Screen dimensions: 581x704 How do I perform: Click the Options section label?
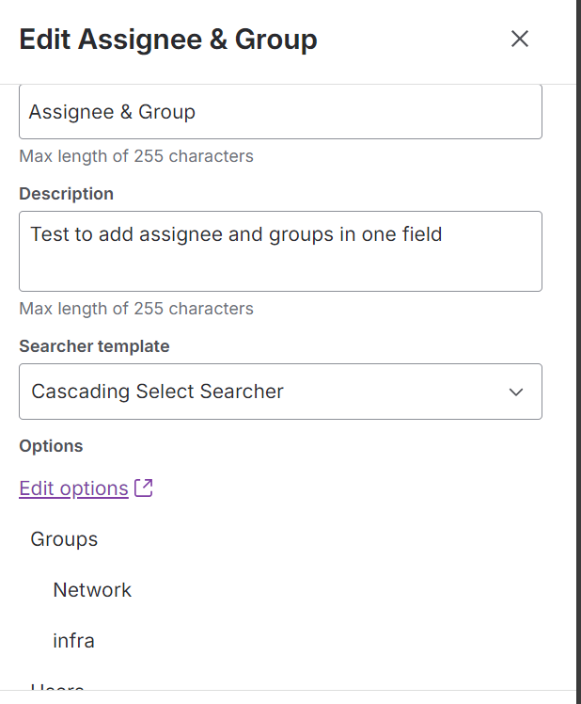(51, 446)
